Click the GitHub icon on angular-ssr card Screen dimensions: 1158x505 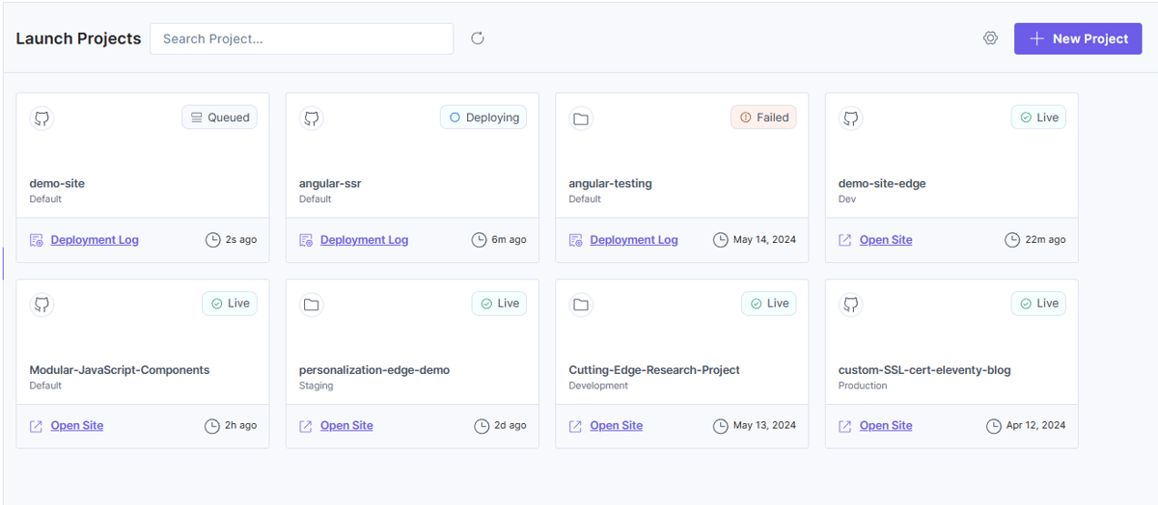(311, 119)
